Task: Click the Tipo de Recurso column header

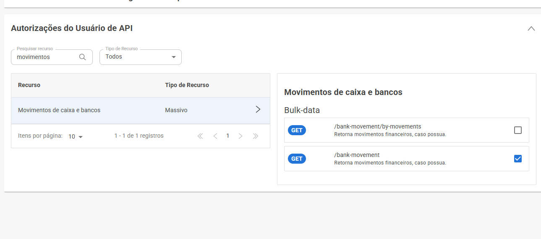Action: click(x=187, y=85)
